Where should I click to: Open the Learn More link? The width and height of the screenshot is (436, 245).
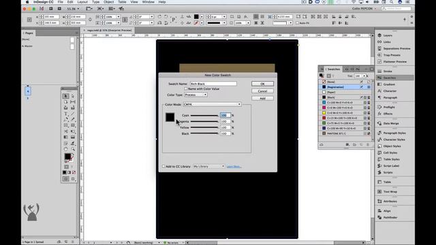[x=234, y=166]
